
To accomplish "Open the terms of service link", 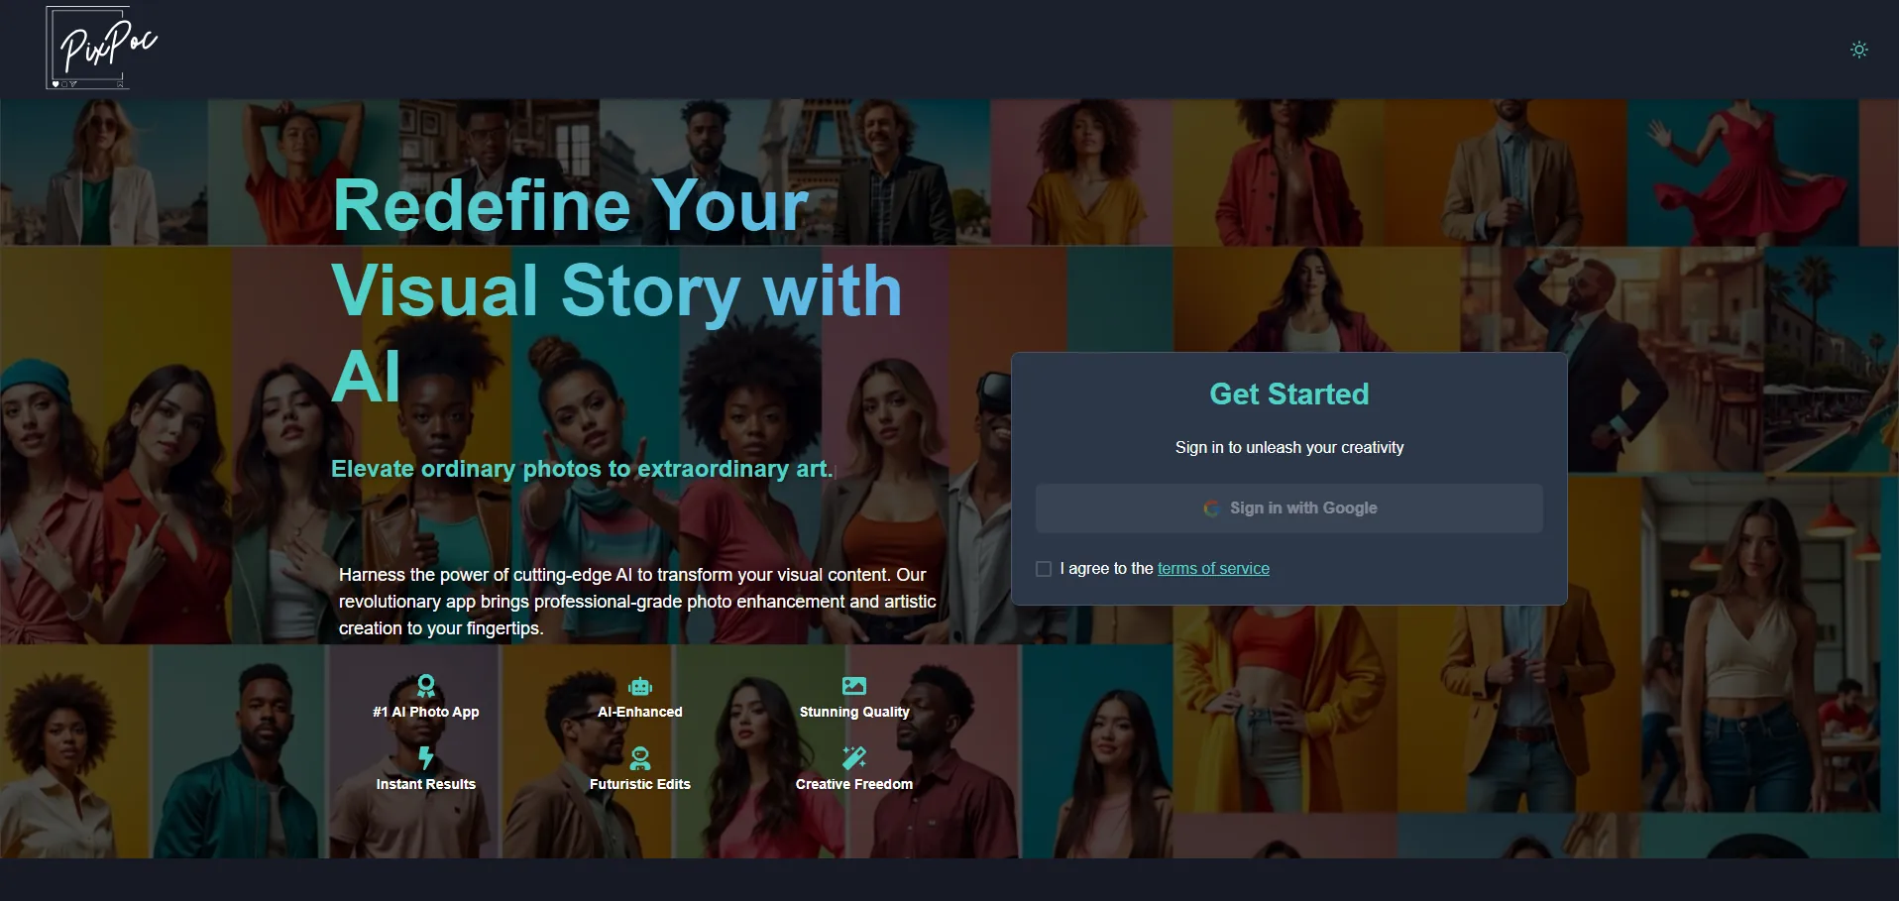I will coord(1213,569).
